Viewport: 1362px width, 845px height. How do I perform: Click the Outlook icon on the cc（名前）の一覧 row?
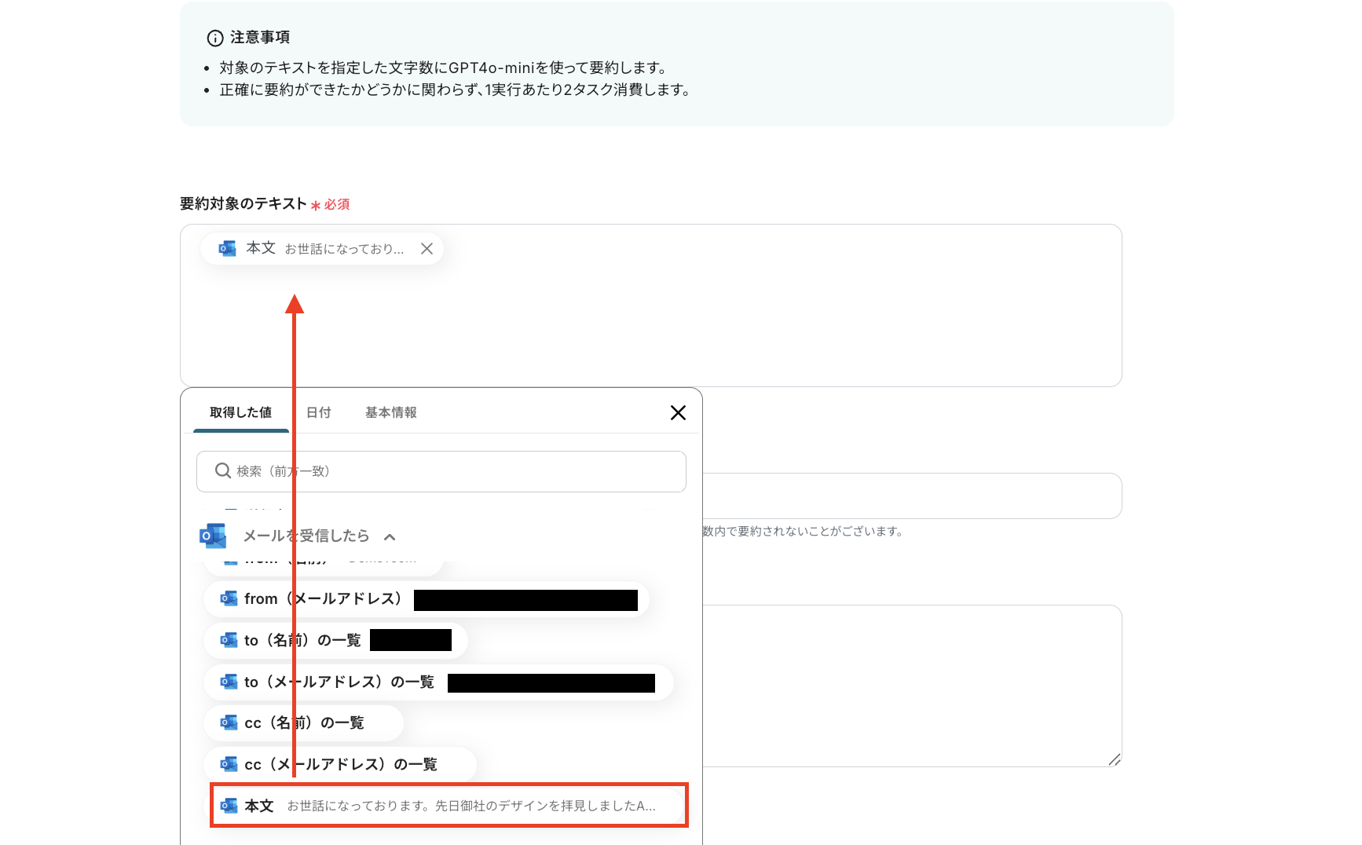[229, 723]
